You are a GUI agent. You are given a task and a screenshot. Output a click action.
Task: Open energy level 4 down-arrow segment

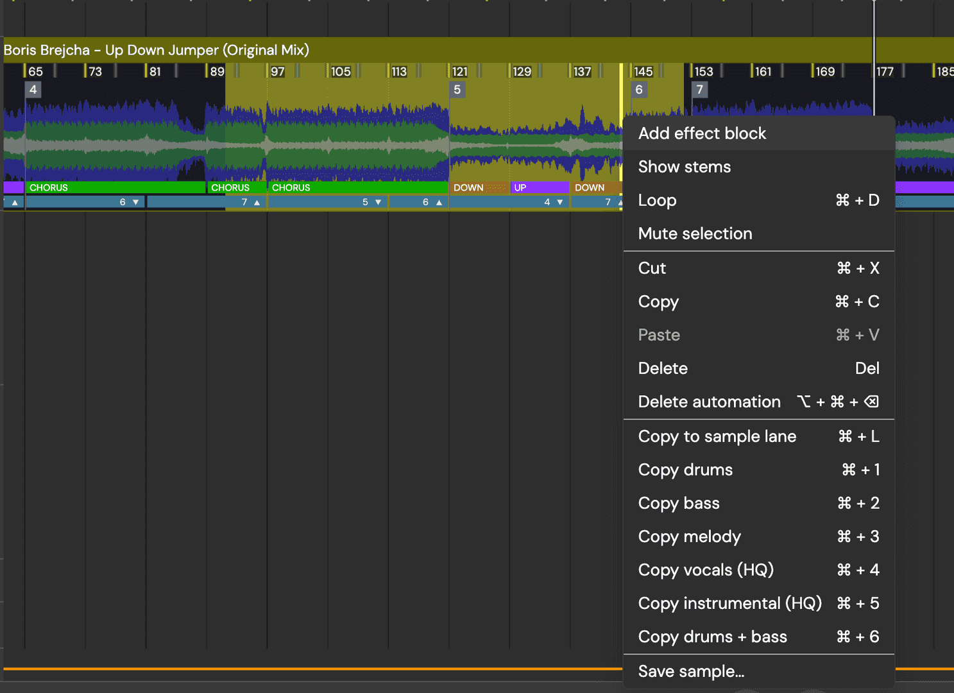509,202
